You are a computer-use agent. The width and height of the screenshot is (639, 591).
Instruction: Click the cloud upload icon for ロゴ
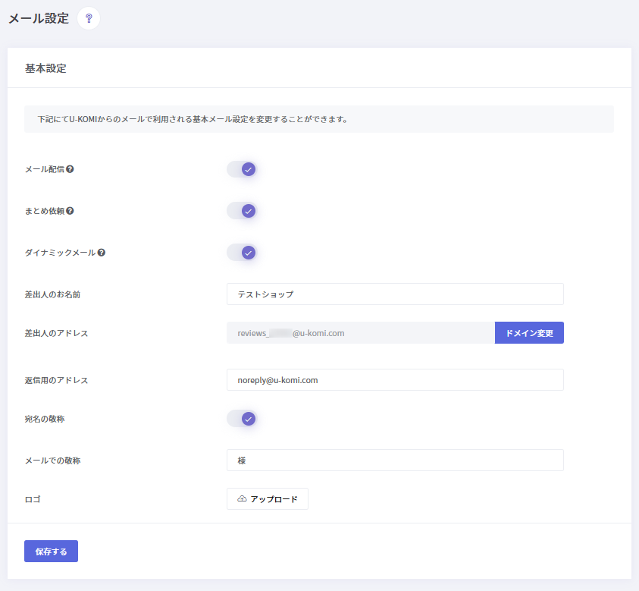242,499
